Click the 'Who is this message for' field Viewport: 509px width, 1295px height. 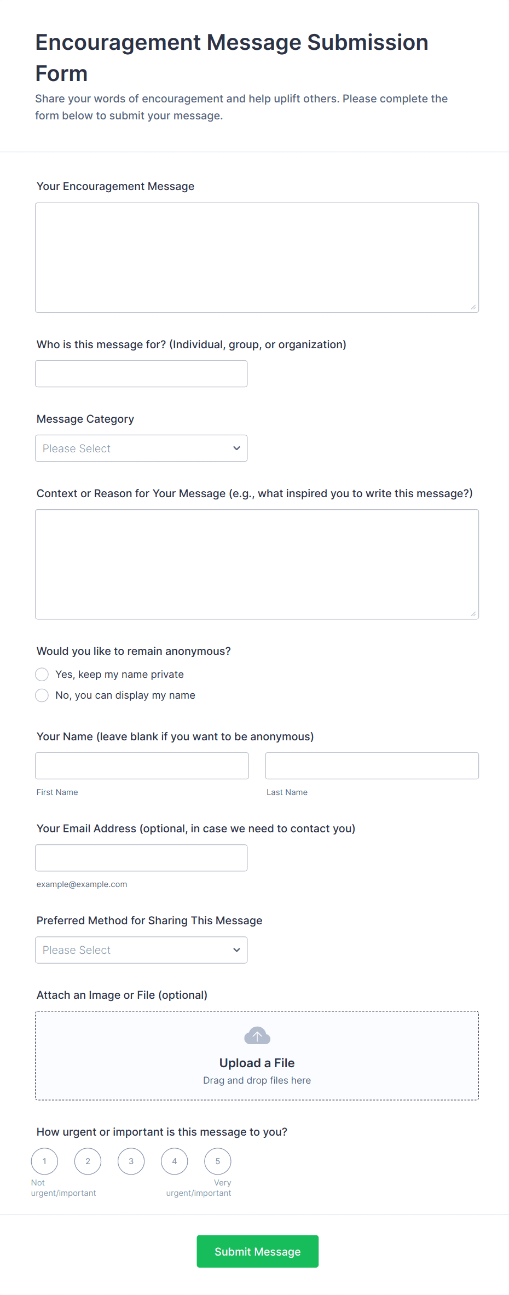[141, 373]
